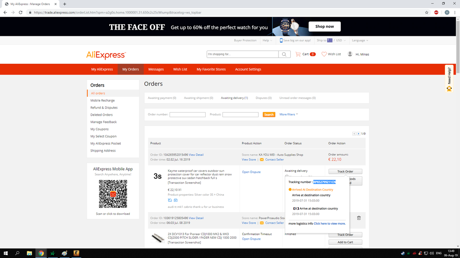Click the search magnifier icon
Image resolution: width=460 pixels, height=258 pixels.
pos(284,54)
